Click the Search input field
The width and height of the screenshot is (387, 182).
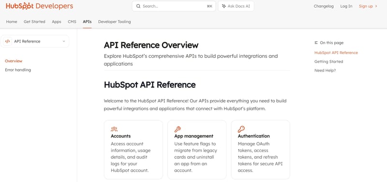174,6
